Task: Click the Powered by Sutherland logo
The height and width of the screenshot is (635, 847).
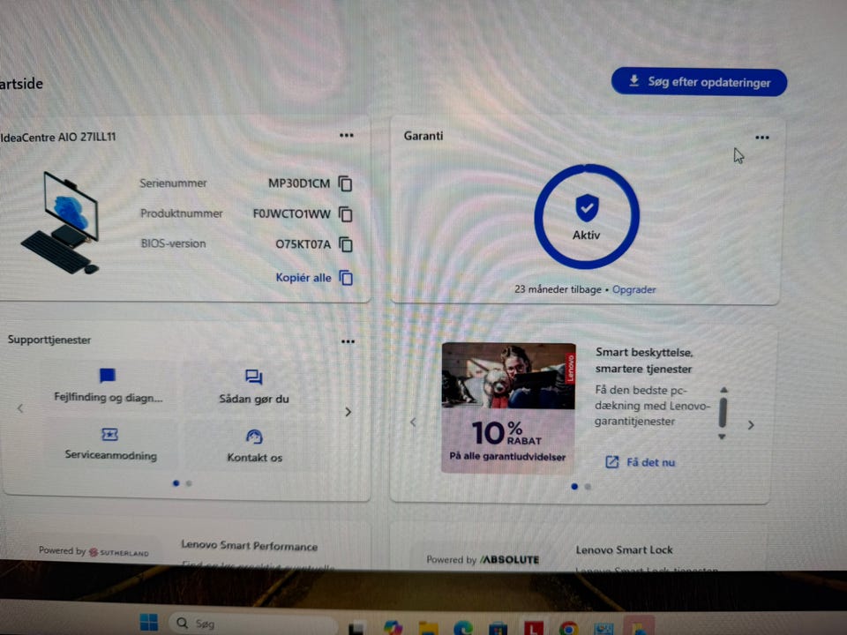Action: coord(94,551)
